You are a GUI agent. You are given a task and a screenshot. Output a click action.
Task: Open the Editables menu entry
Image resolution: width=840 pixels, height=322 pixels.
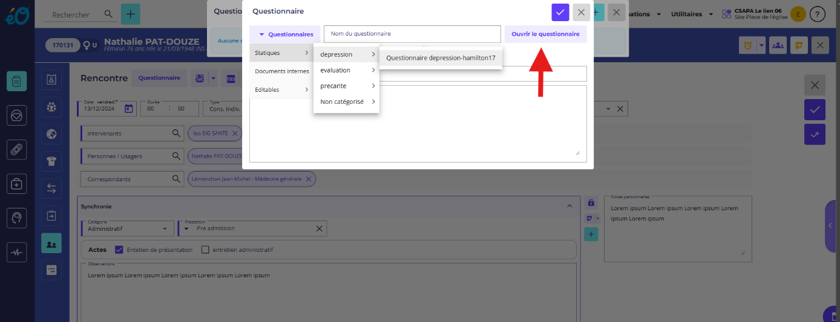point(281,89)
